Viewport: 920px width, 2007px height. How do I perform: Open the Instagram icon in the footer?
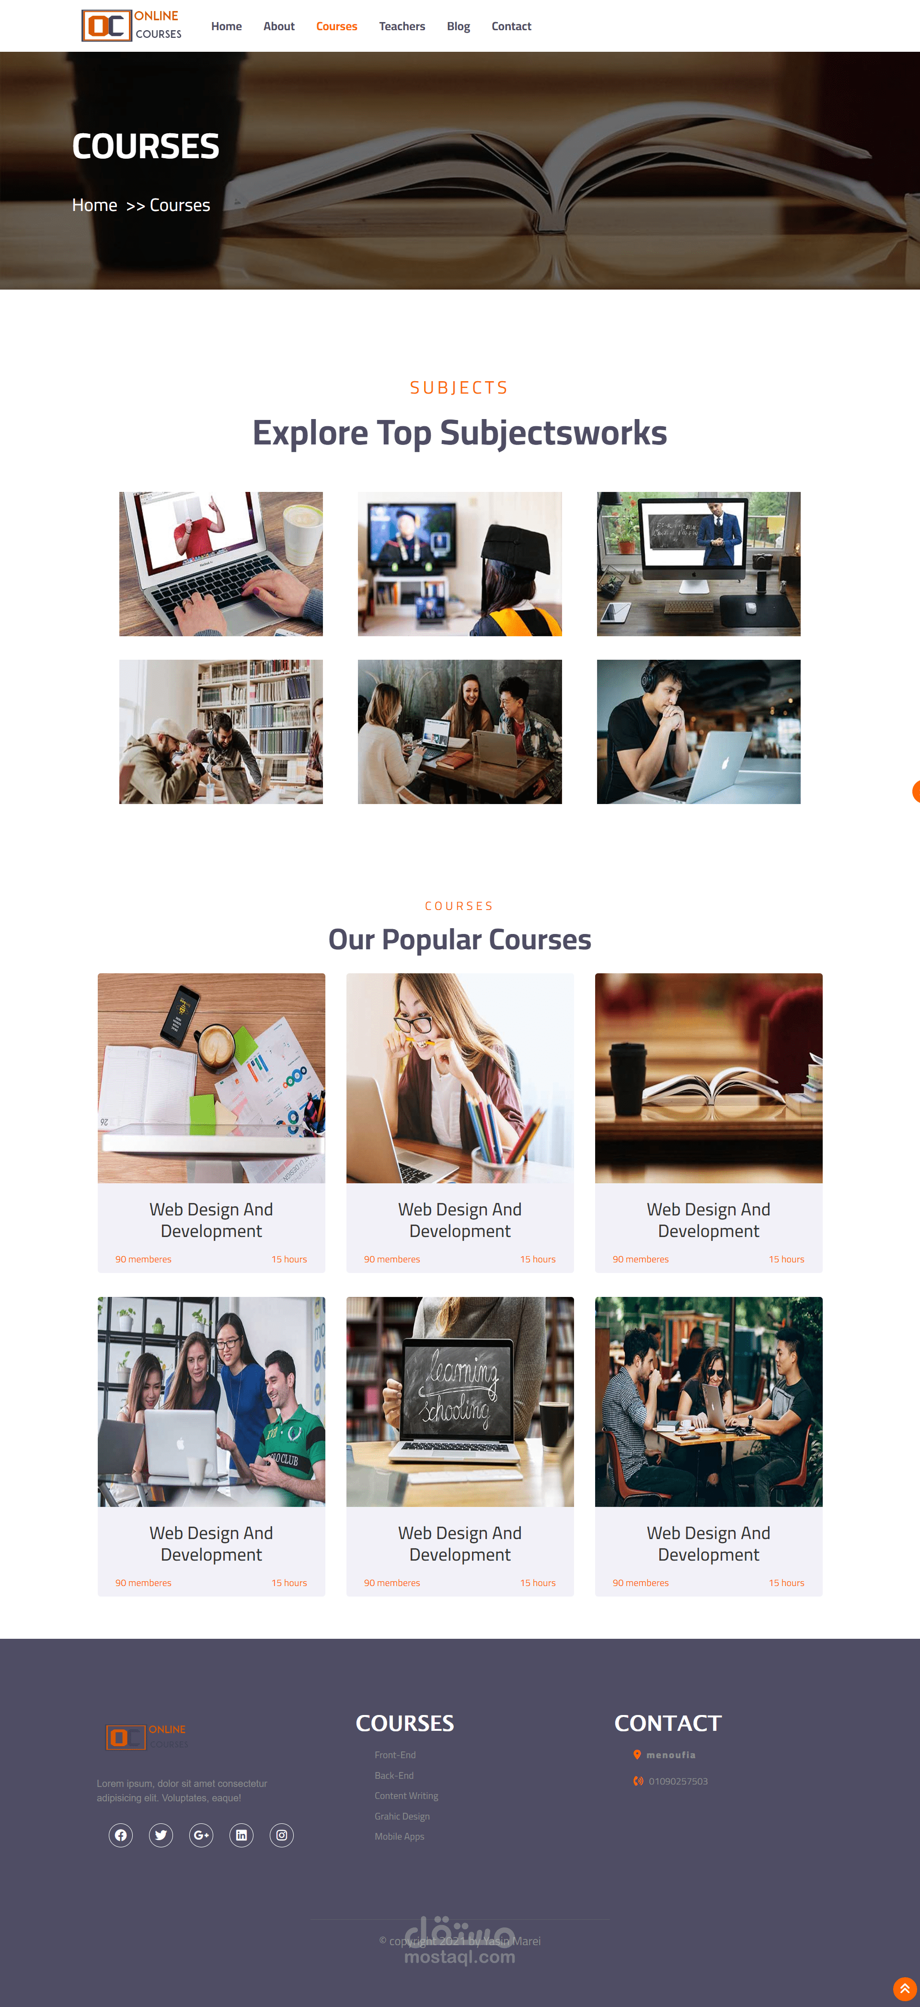282,1835
